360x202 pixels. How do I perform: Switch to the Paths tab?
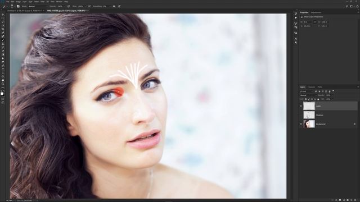pyautogui.click(x=320, y=87)
